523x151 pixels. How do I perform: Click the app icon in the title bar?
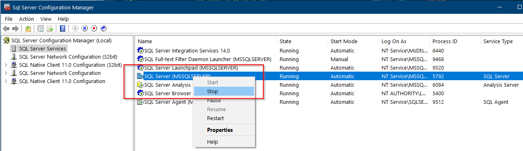(x=7, y=7)
